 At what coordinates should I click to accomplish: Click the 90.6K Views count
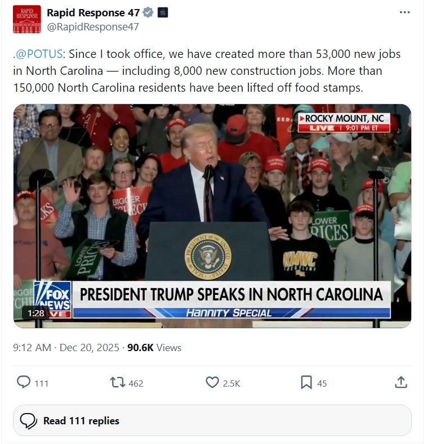154,347
